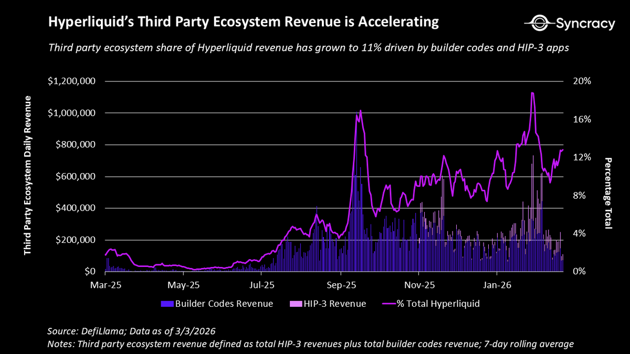The height and width of the screenshot is (354, 630).
Task: Click the italic subtitle about builder codes
Action: [x=310, y=48]
